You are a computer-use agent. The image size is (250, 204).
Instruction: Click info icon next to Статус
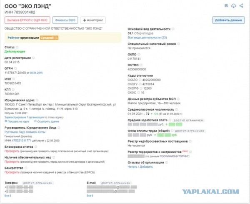point(16,48)
